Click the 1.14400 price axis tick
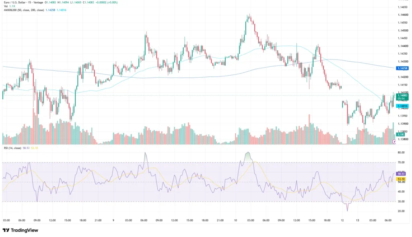 [x=402, y=46]
